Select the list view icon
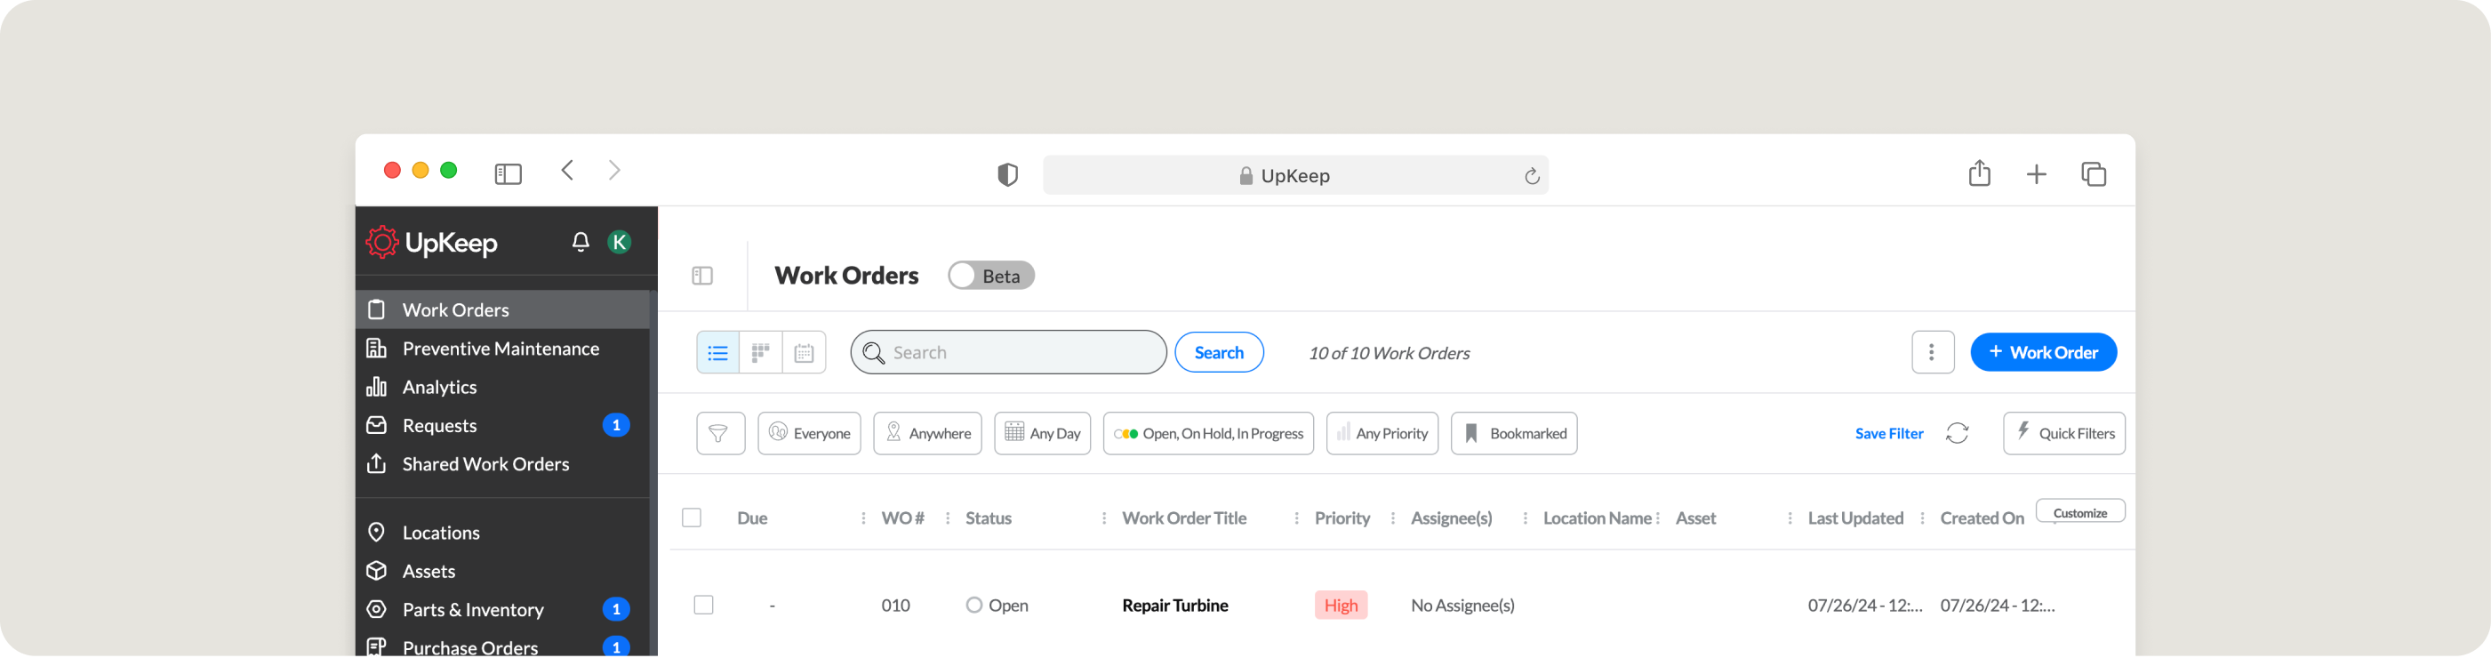2491x658 pixels. pos(717,353)
